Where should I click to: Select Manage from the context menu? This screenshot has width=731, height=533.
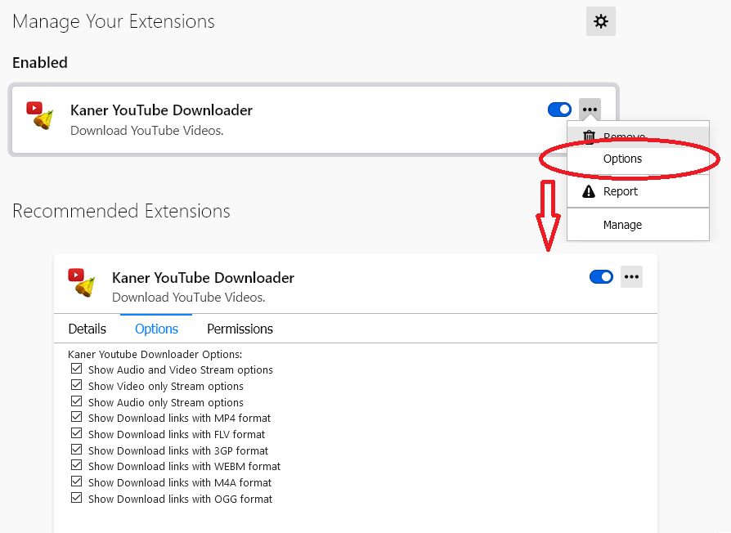click(x=638, y=225)
